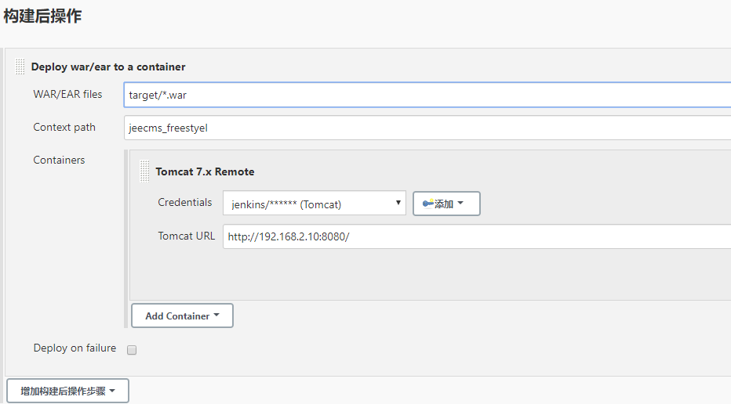731x404 pixels.
Task: Click the Context path label
Action: 64,127
